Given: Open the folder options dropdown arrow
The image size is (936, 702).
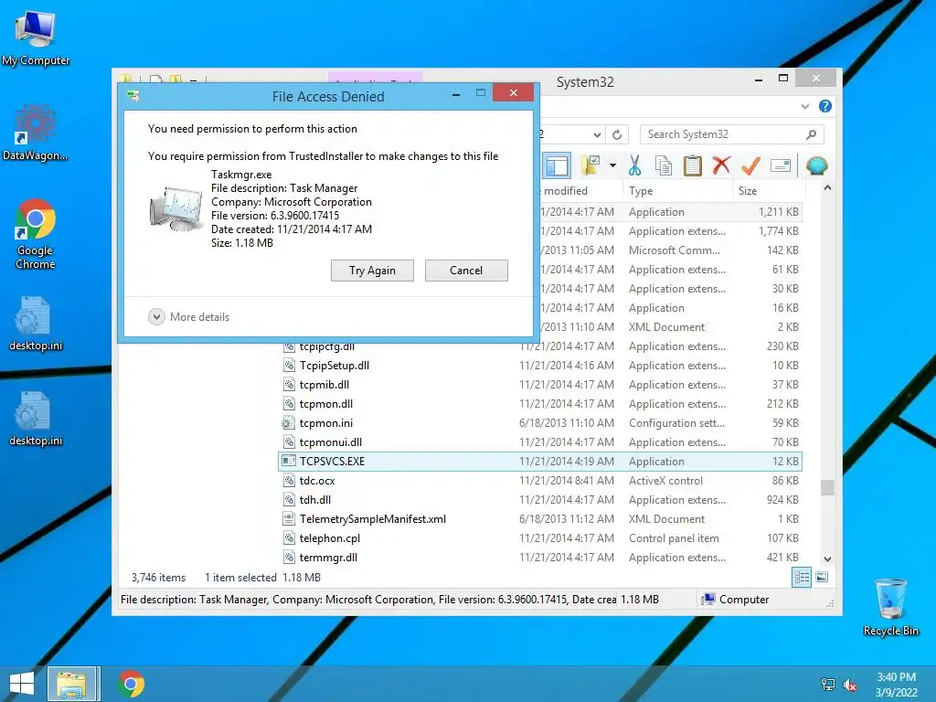Looking at the screenshot, I should pyautogui.click(x=613, y=165).
